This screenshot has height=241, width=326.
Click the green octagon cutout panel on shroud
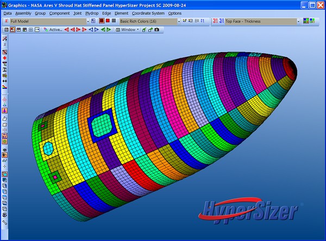point(102,125)
